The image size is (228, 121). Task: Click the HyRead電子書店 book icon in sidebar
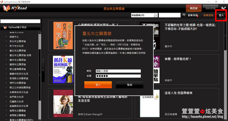[x=5, y=27]
